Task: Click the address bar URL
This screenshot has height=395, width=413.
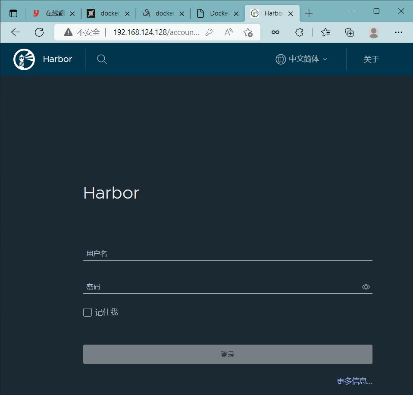Action: point(156,32)
